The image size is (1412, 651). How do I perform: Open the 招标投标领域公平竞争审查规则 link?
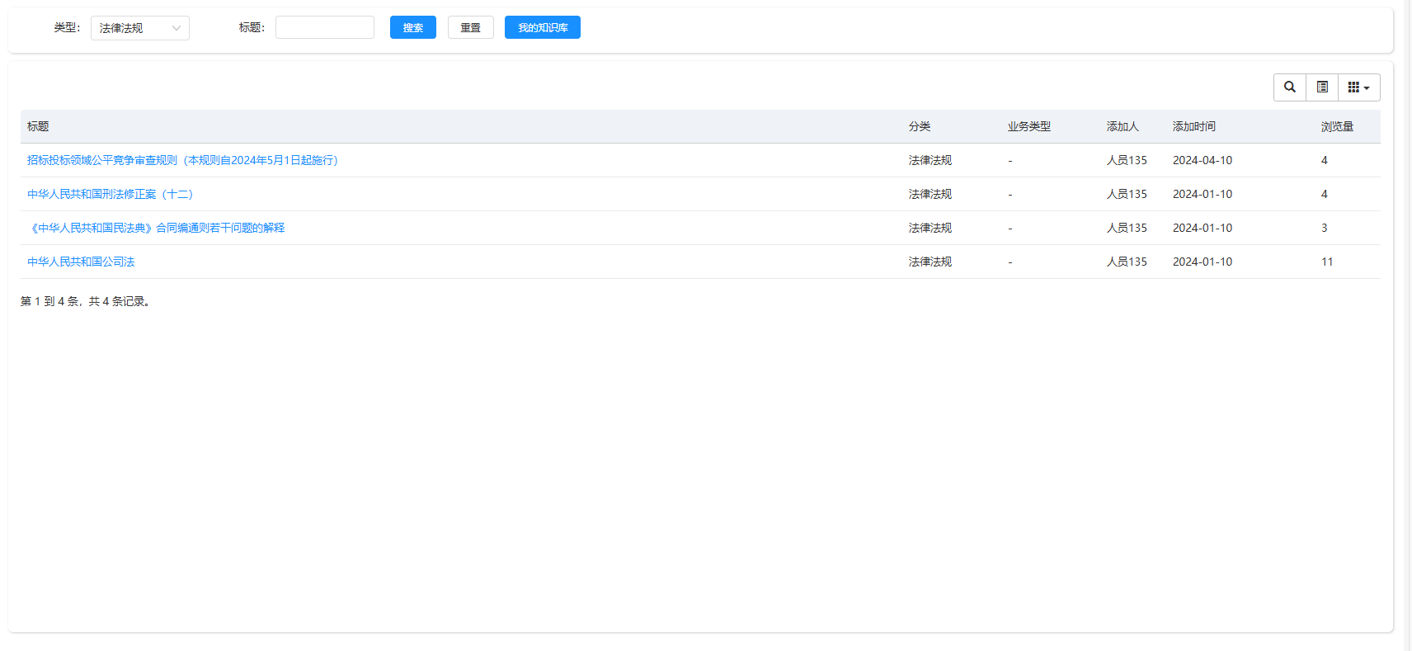pyautogui.click(x=182, y=160)
